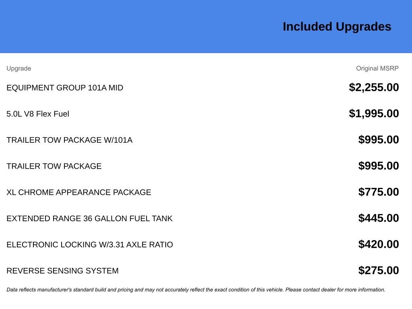
Task: Click the Upgrade column header
Action: 19,68
